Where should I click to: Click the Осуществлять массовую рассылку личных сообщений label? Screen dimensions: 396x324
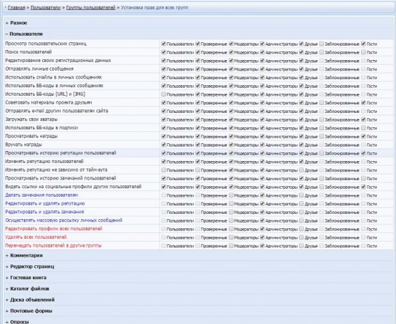(x=63, y=220)
